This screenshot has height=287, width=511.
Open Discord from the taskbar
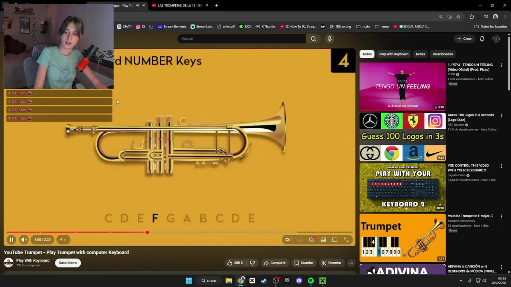pyautogui.click(x=299, y=281)
